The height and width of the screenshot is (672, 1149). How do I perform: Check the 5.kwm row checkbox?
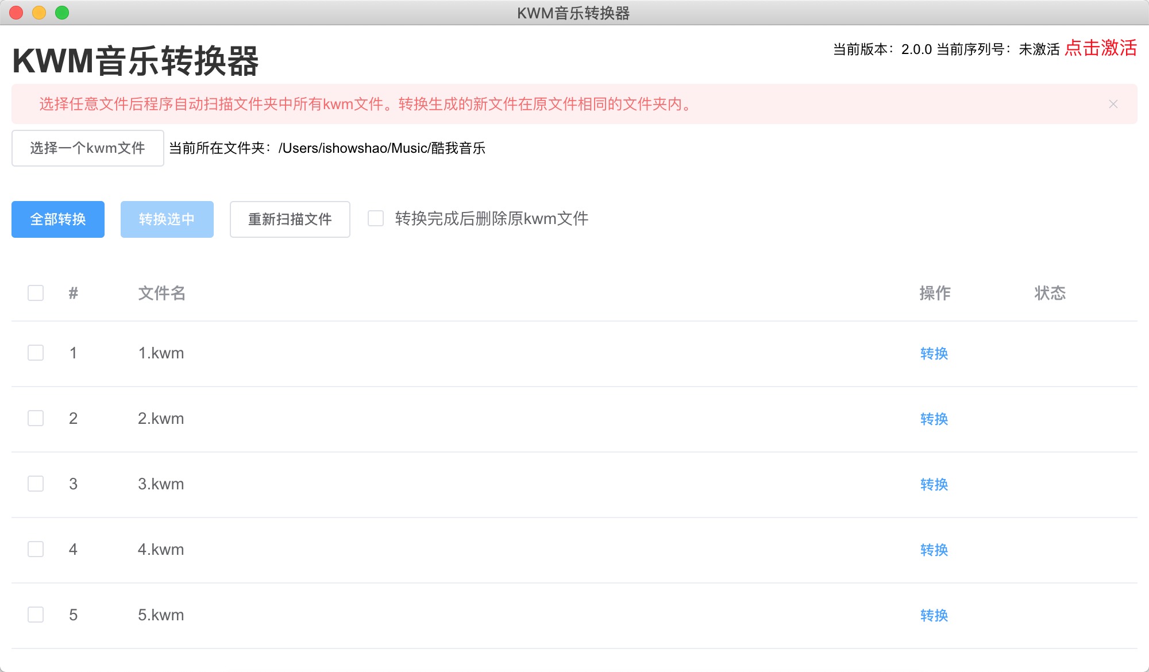point(36,615)
